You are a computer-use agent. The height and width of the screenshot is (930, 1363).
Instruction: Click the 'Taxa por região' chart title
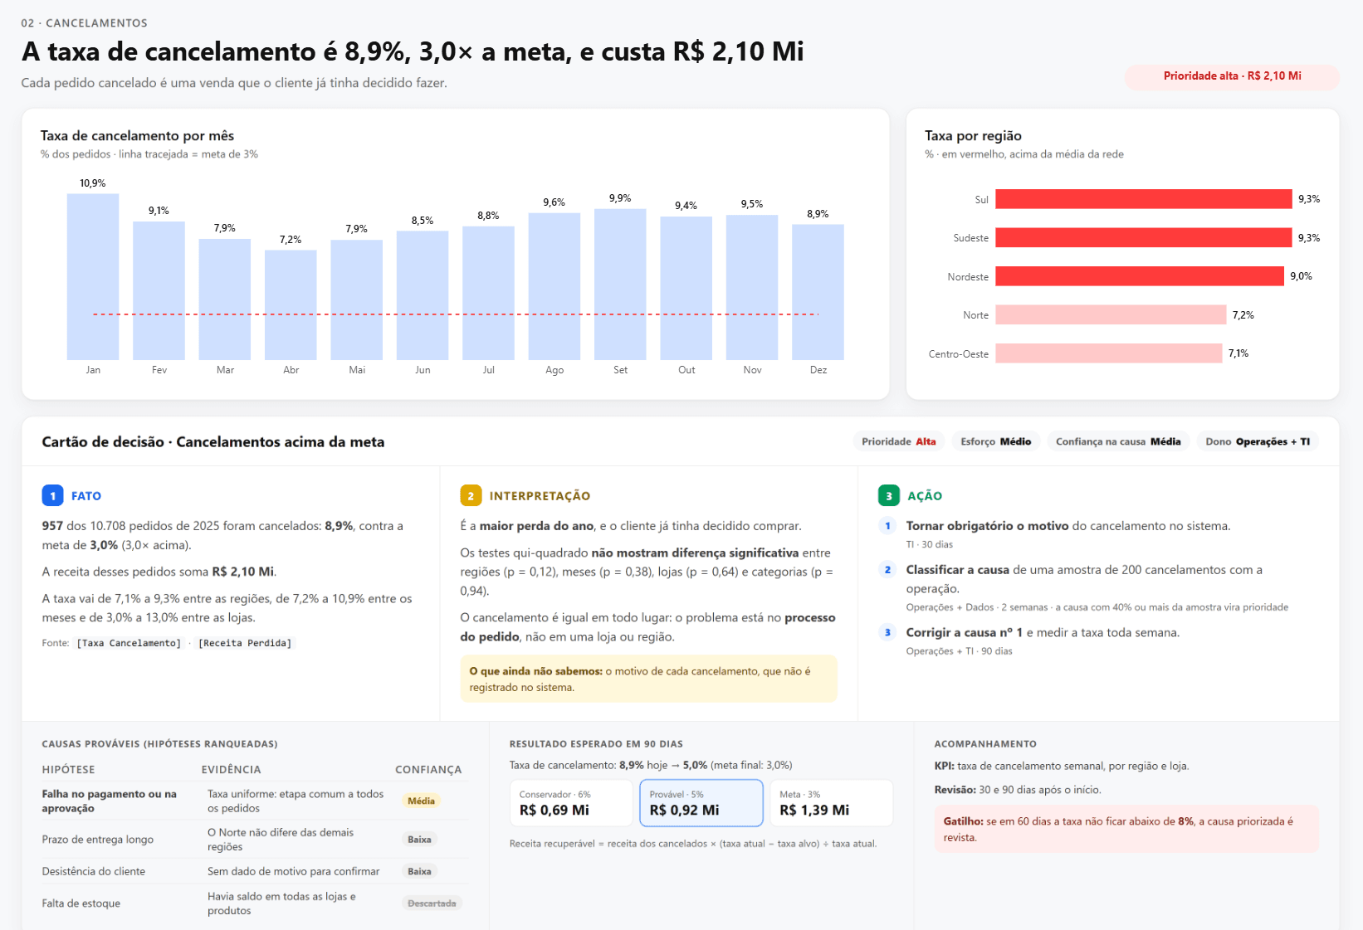973,136
